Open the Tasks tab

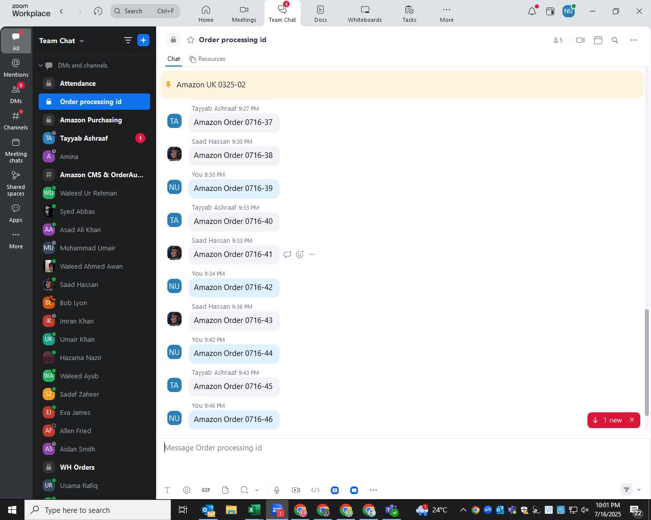(x=409, y=14)
